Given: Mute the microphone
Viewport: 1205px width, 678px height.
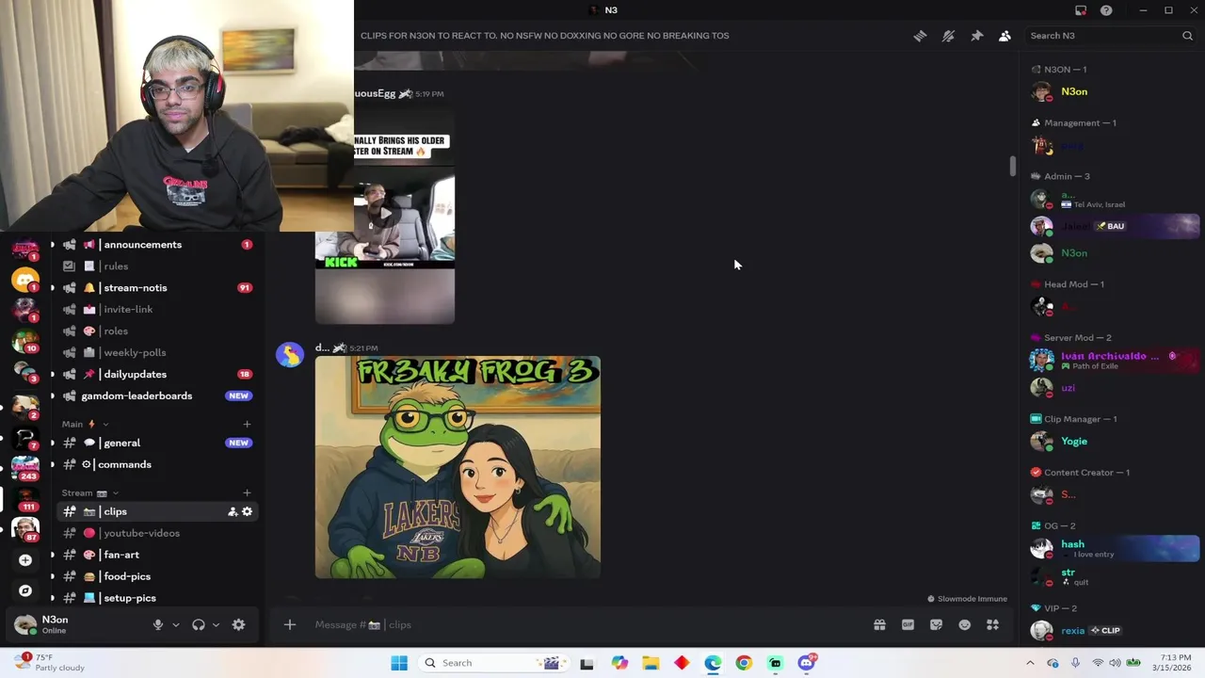Looking at the screenshot, I should pyautogui.click(x=158, y=624).
